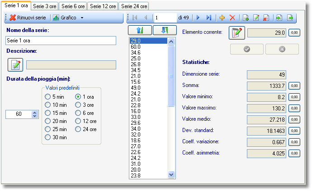The width and height of the screenshot is (312, 191).
Task: Sort series descending with blue down arrow
Action: [165, 30]
